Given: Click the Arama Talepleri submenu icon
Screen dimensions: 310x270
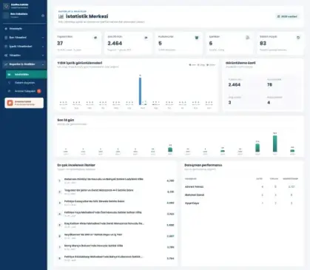Looking at the screenshot, I should pos(10,91).
